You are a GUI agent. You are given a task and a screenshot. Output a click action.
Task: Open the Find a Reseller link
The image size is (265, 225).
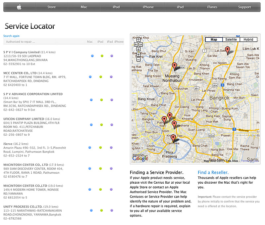coord(213,172)
